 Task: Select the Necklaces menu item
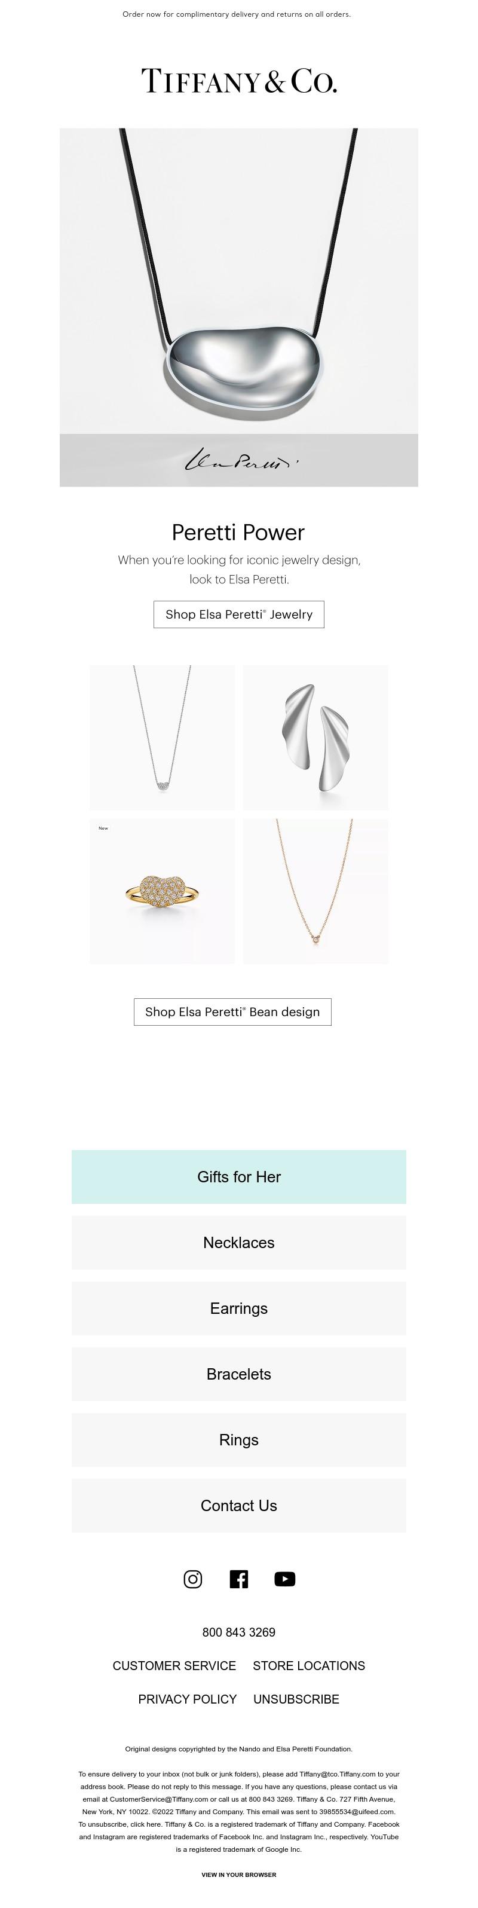pos(239,1242)
